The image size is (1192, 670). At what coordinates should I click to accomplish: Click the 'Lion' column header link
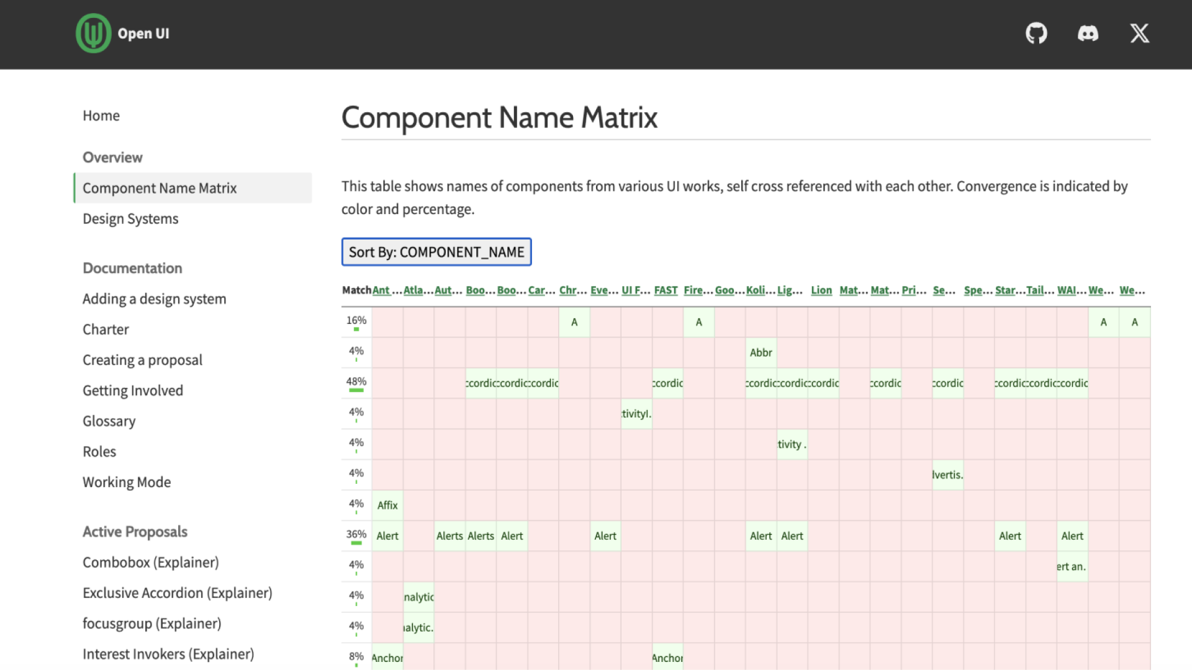click(x=821, y=290)
